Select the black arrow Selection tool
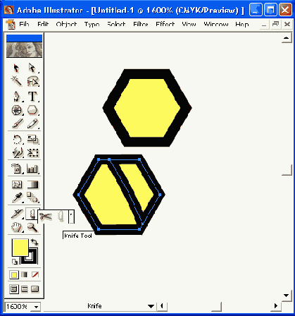 (16, 68)
